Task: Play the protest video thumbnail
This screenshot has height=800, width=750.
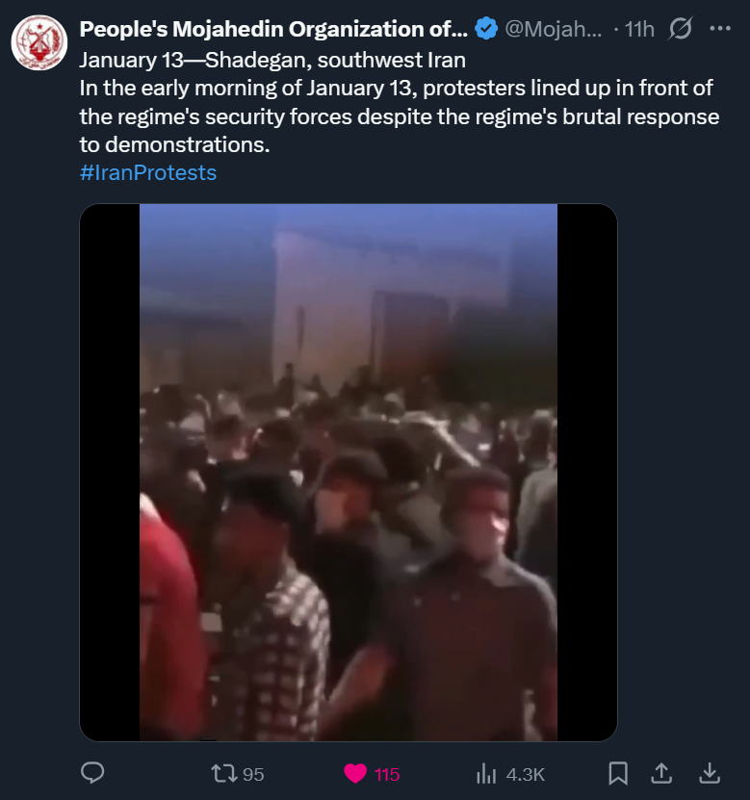Action: tap(349, 473)
